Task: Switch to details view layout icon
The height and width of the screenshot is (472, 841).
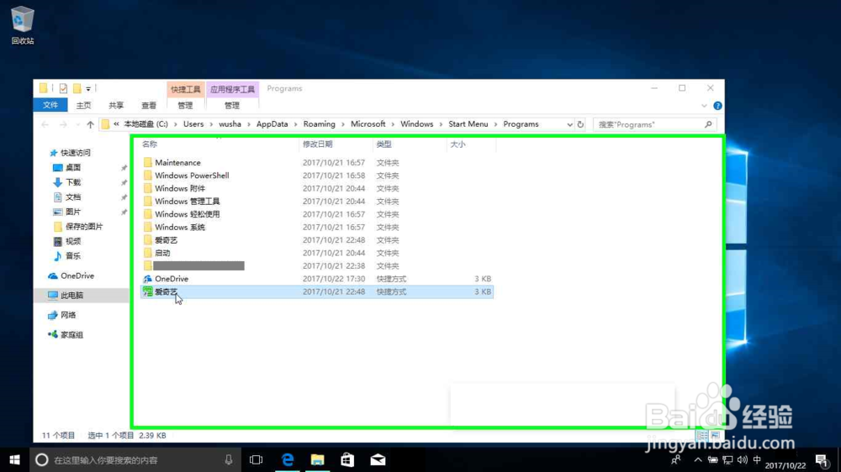Action: (702, 436)
